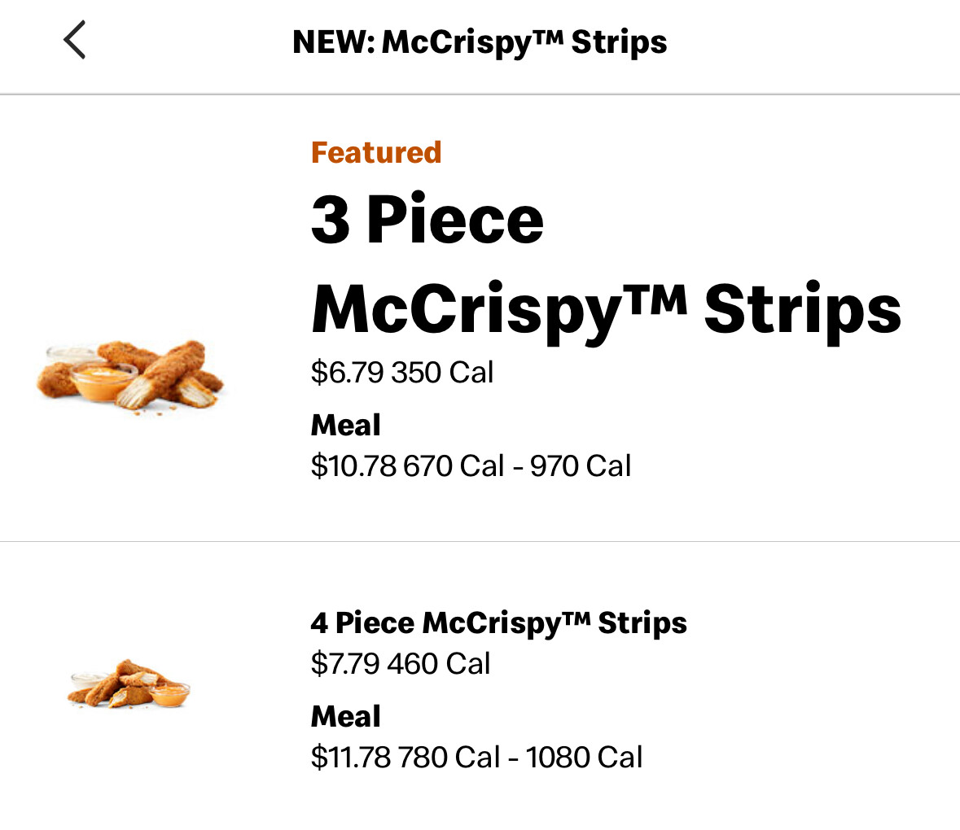
Task: Tap the 4 Piece strips product photo
Action: (x=129, y=684)
